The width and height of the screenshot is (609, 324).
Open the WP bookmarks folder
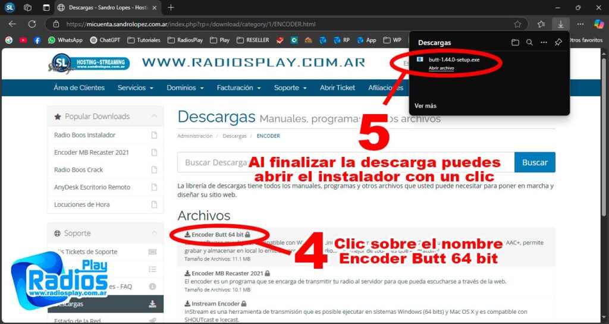[x=393, y=40]
